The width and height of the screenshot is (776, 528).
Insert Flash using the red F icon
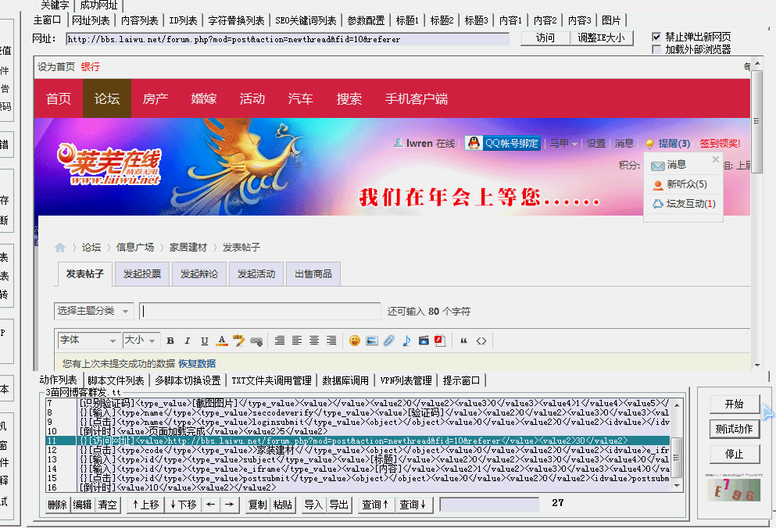(440, 341)
